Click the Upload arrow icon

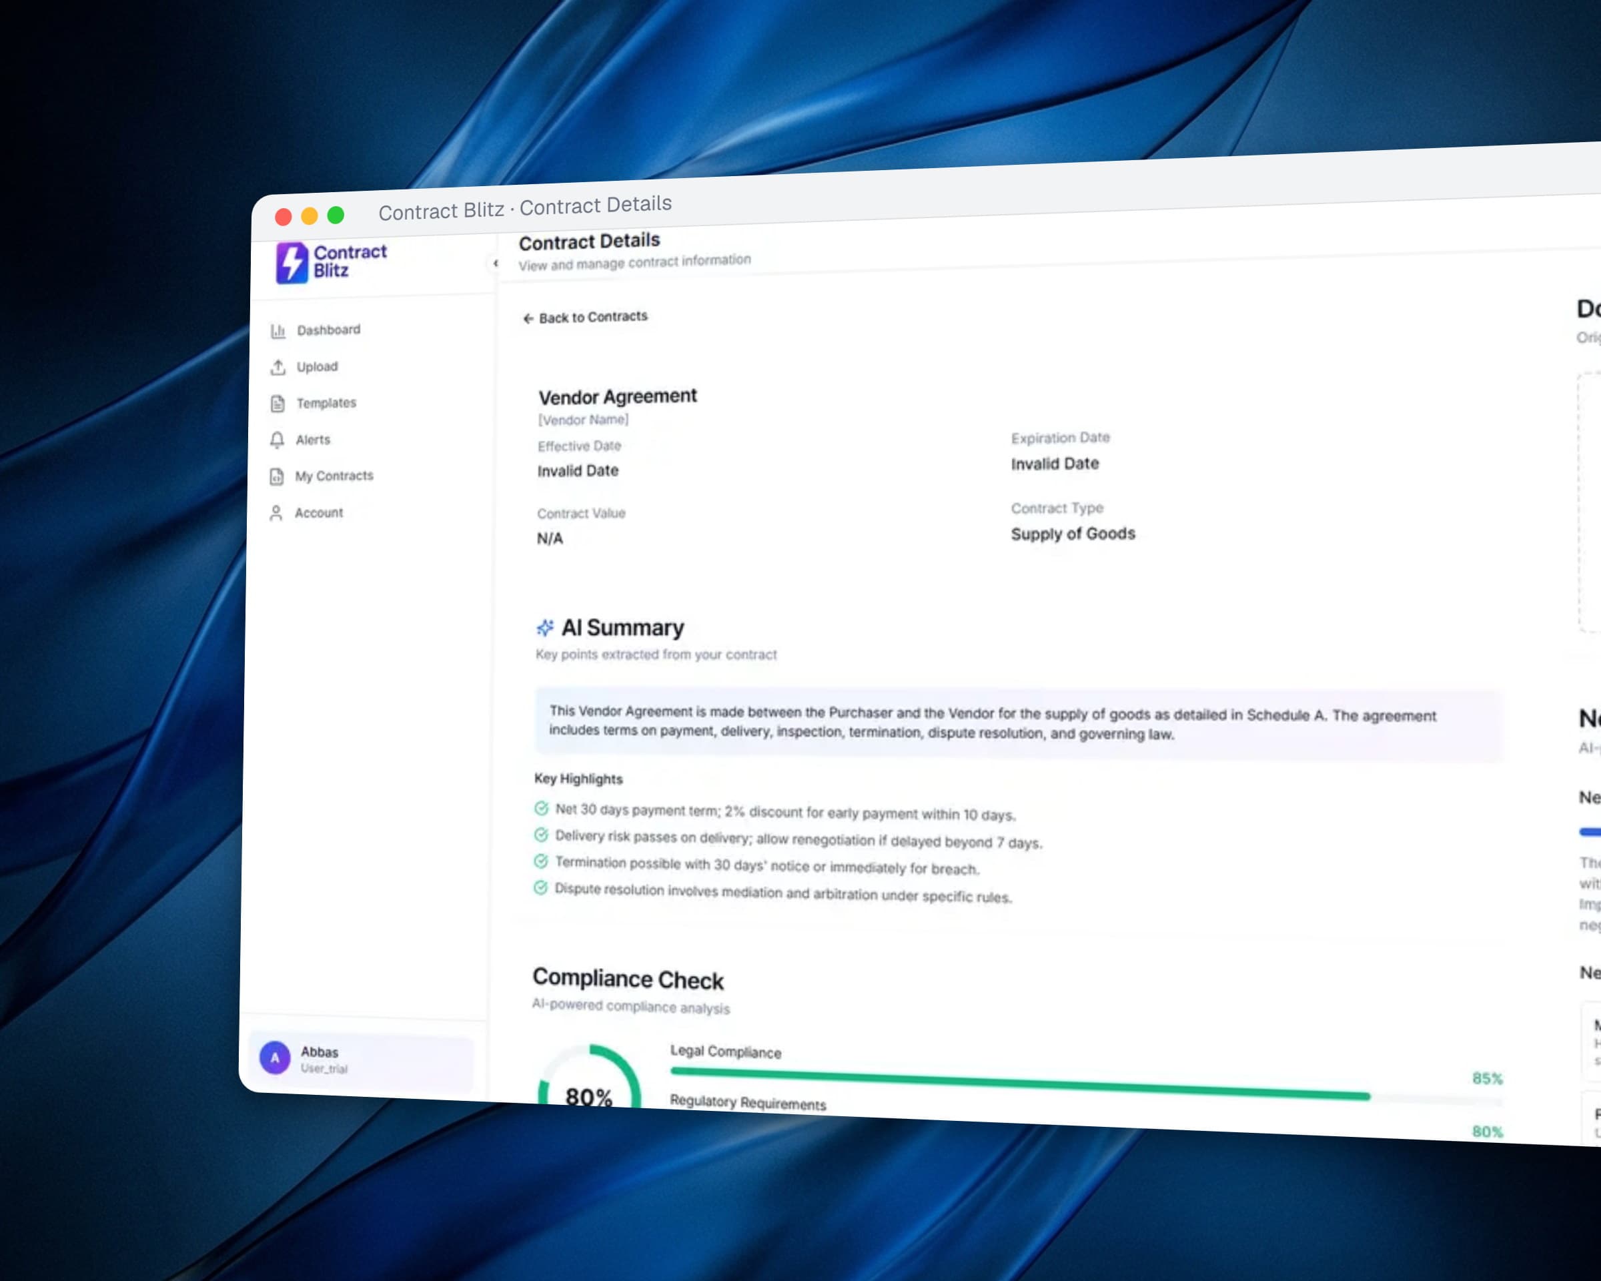tap(278, 368)
